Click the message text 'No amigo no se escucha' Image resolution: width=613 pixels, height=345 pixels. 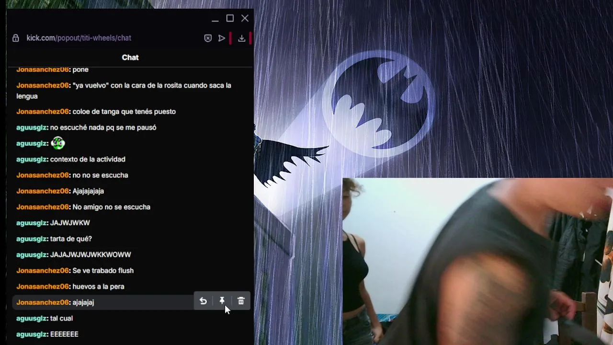[x=111, y=207]
